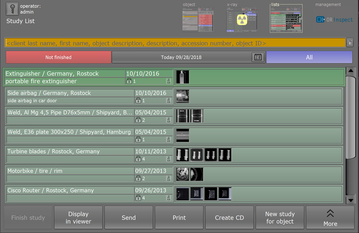Screen dimensions: 359x233
Task: Select Weld E36 plate 300x250 study
Action: (174, 135)
